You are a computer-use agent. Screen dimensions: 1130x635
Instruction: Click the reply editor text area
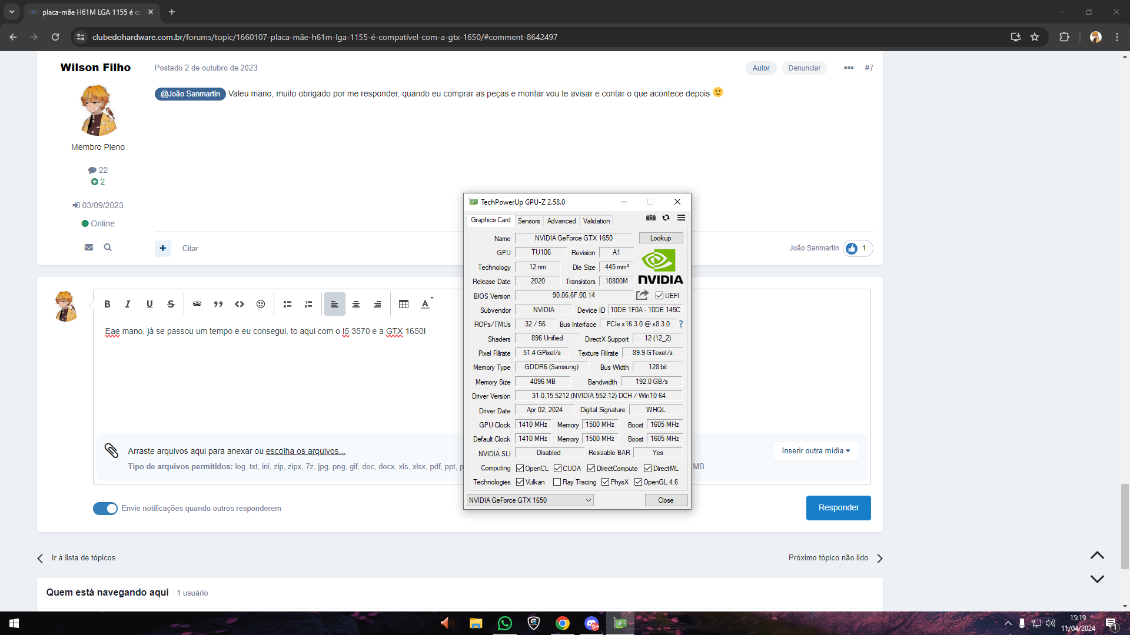point(481,376)
